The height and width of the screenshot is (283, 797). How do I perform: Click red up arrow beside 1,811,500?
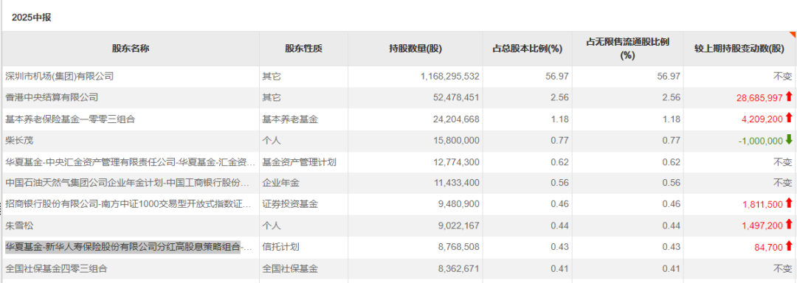789,204
